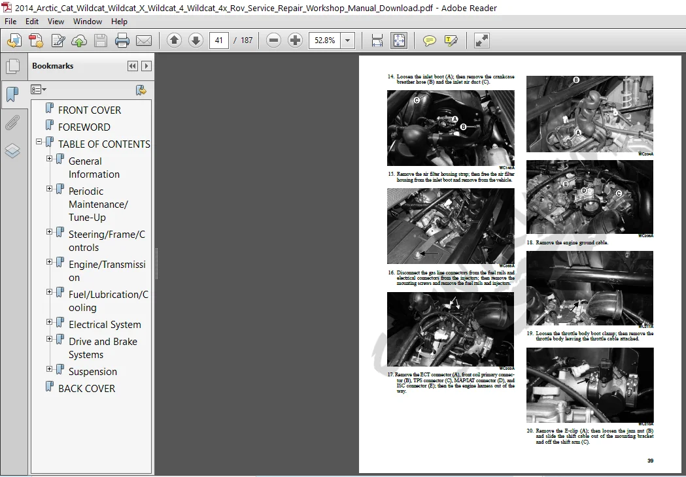Viewport: 686px width, 477px height.
Task: Click the fit width scrolling icon
Action: pyautogui.click(x=377, y=41)
